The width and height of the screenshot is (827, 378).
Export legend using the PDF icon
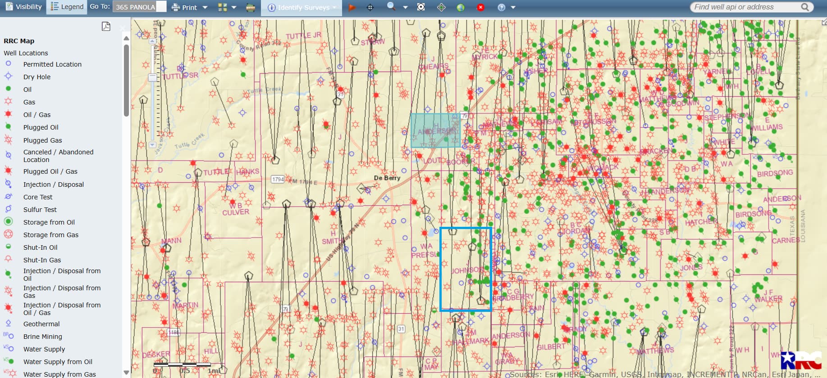click(x=106, y=27)
